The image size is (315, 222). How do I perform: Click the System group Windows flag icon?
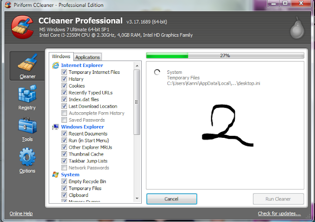(56, 175)
